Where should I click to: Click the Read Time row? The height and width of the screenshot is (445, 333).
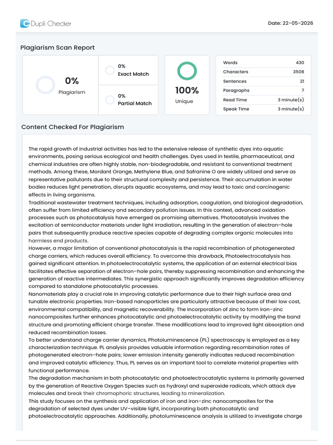263,100
